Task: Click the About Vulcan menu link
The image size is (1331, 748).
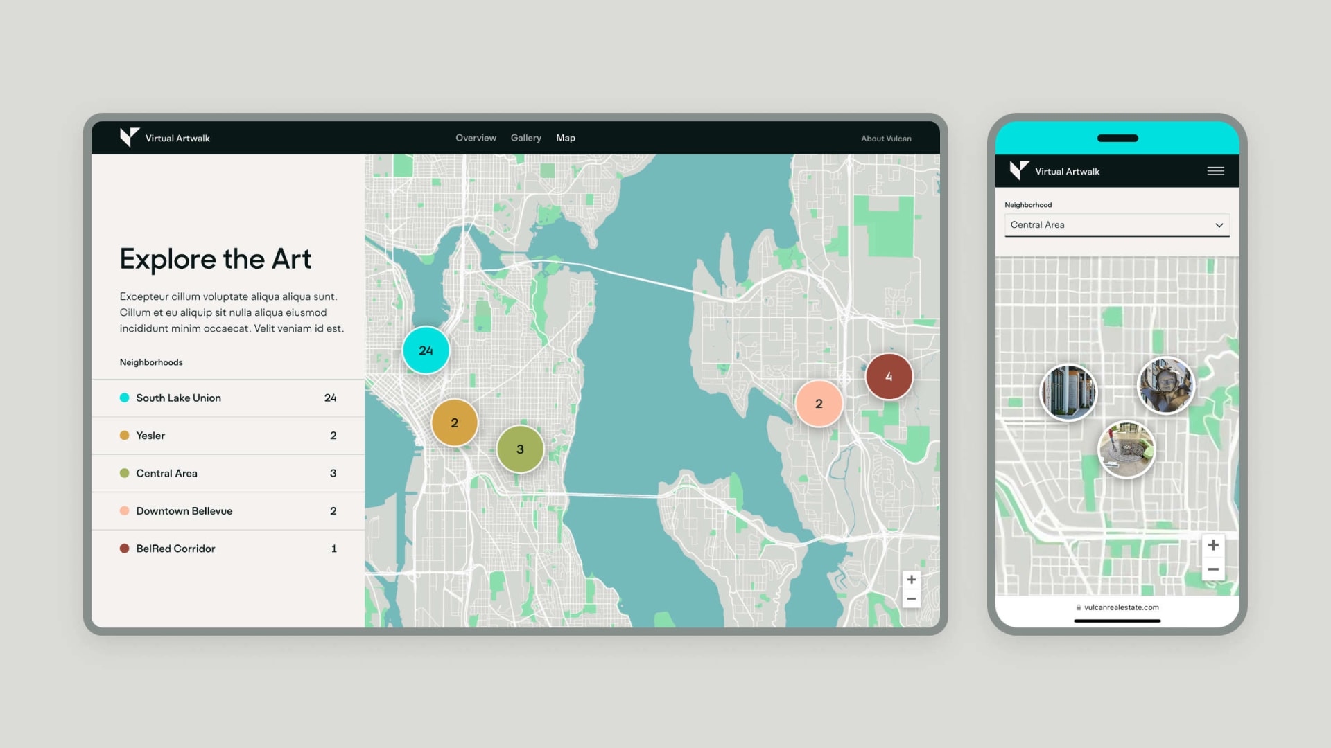Action: click(884, 137)
